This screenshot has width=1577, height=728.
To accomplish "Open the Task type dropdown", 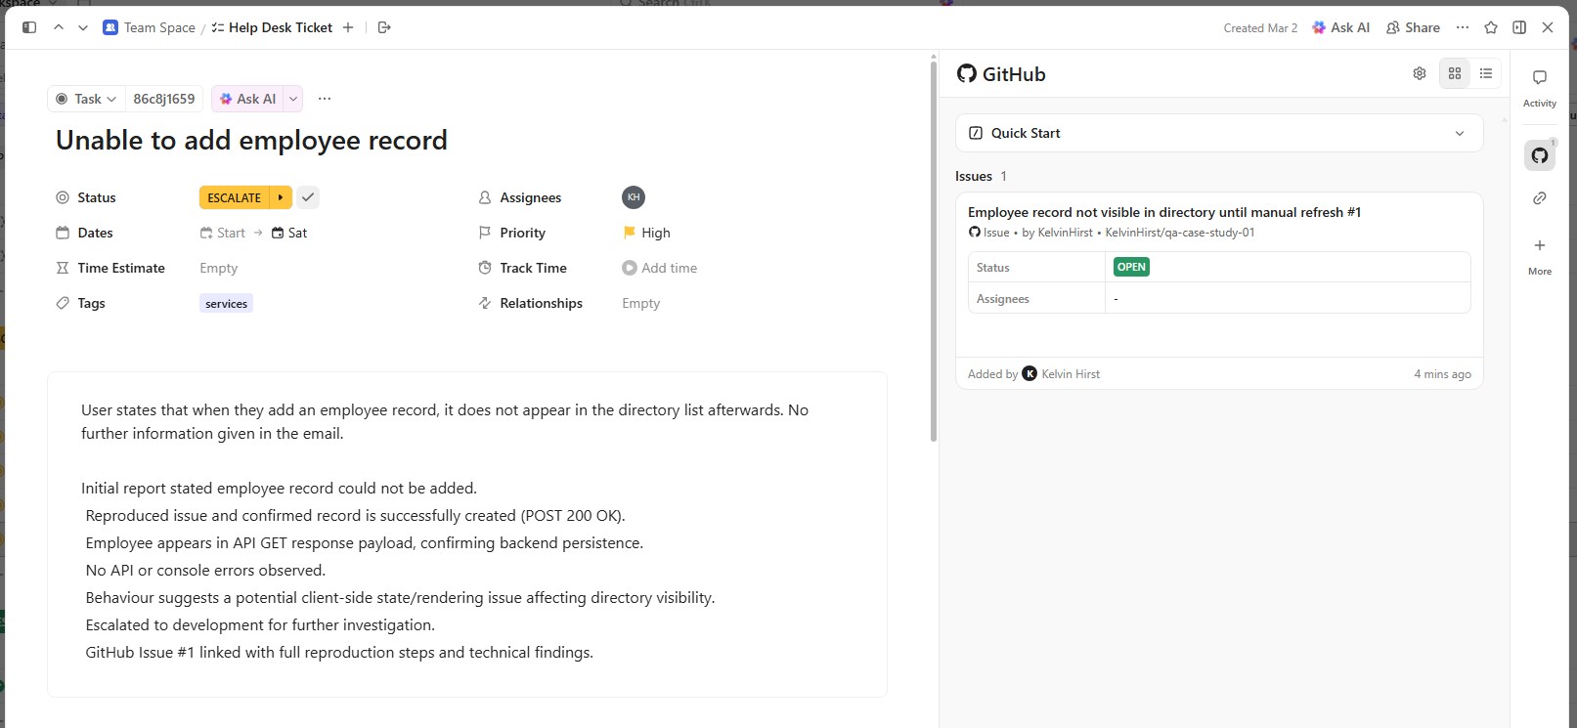I will 86,99.
